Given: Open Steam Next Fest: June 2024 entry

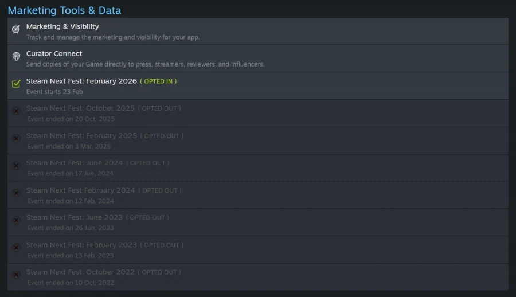Looking at the screenshot, I should (x=75, y=163).
